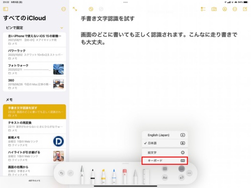This screenshot has width=251, height=188.
Task: Redo using the top toolbar arrow
Action: [x=101, y=9]
